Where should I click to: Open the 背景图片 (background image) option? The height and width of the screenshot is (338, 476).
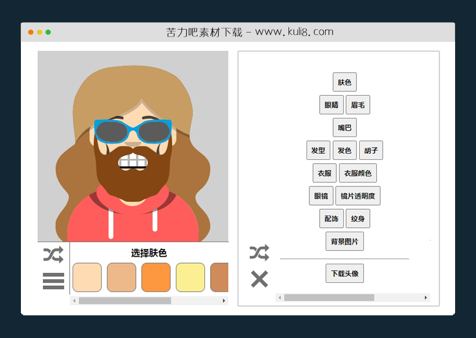pos(344,241)
